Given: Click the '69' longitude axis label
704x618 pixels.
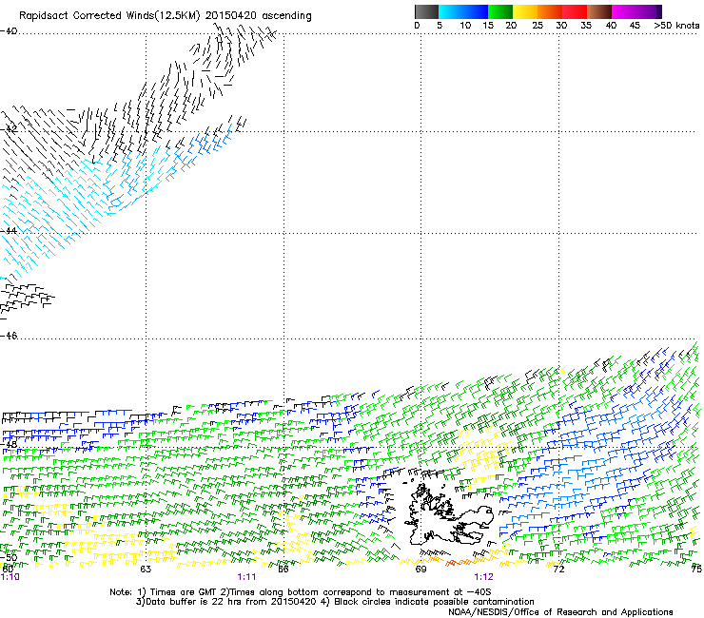Looking at the screenshot, I should (x=420, y=570).
